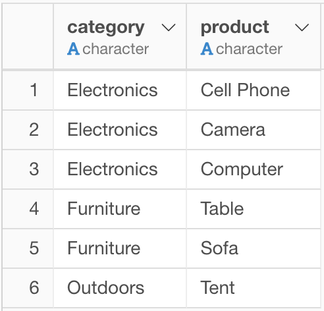The image size is (324, 311).
Task: Click the Sofa product cell
Action: pyautogui.click(x=254, y=248)
